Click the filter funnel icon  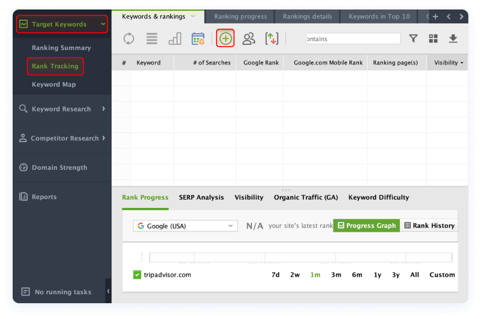(x=413, y=39)
